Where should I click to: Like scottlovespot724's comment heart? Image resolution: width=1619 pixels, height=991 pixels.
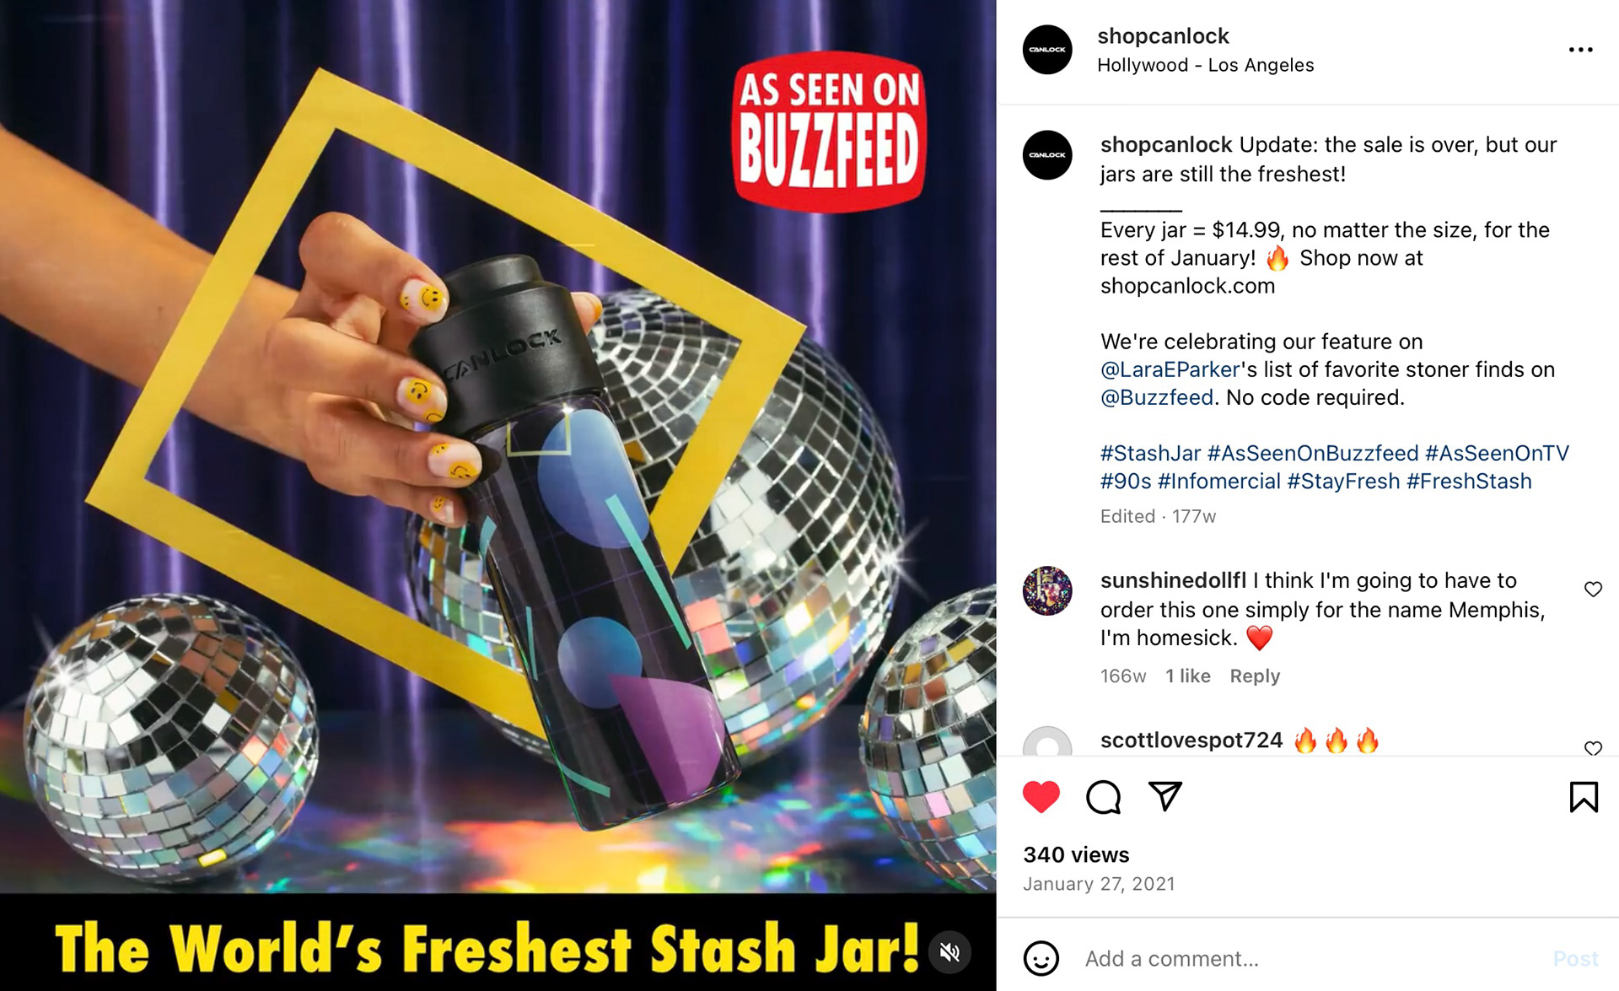(1593, 748)
